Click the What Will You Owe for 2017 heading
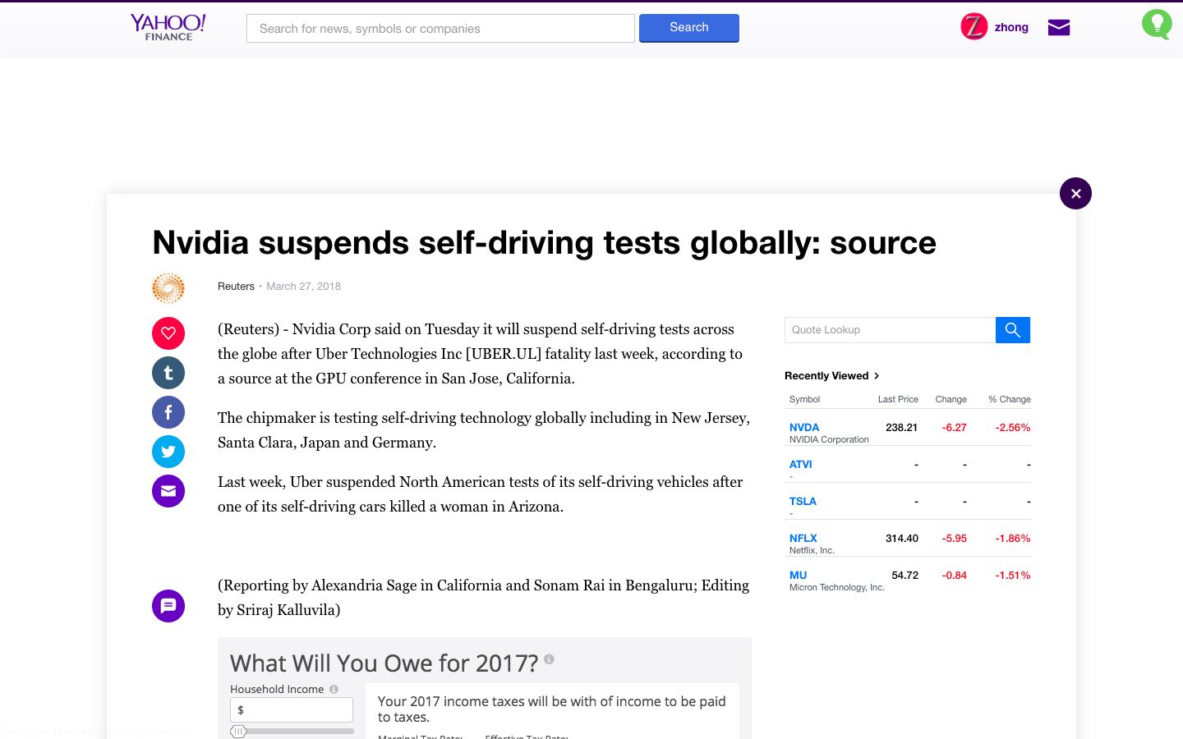 [x=384, y=663]
